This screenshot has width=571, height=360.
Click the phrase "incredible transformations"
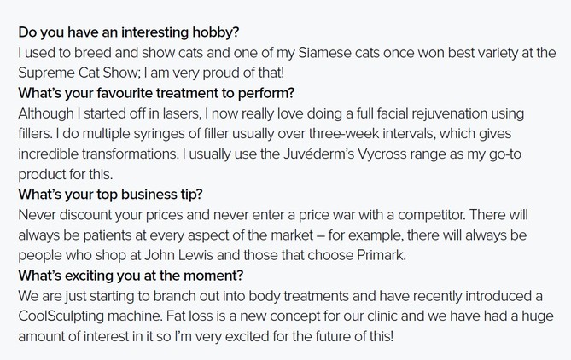98,154
